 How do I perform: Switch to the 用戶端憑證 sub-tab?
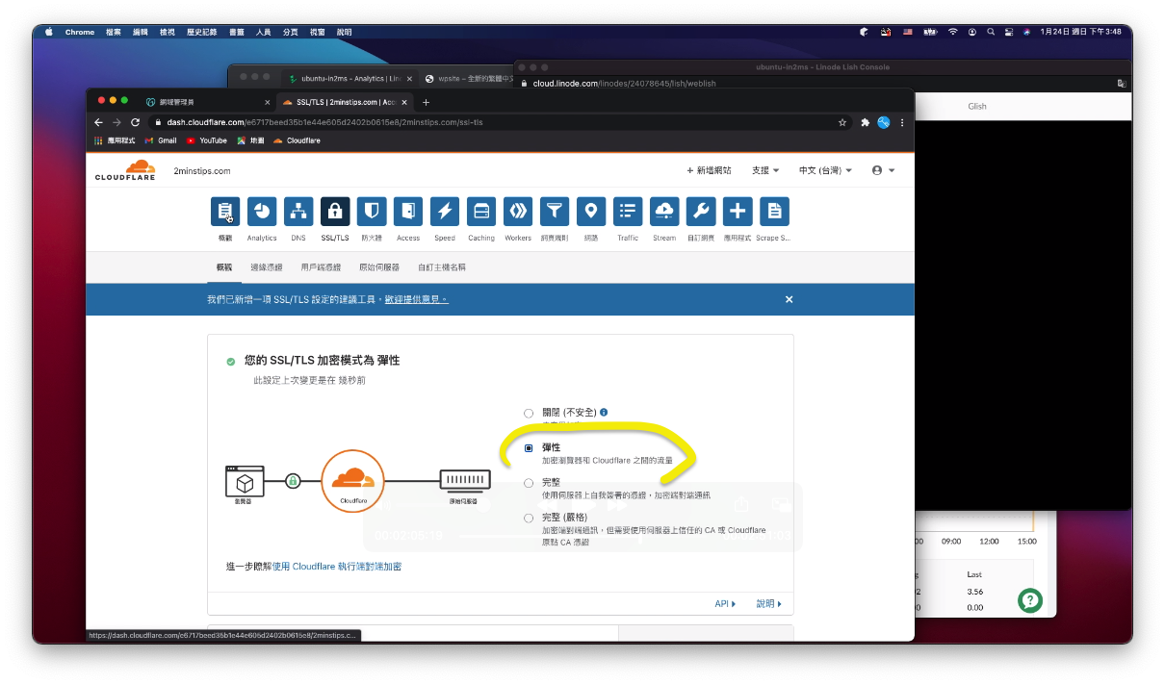point(321,267)
